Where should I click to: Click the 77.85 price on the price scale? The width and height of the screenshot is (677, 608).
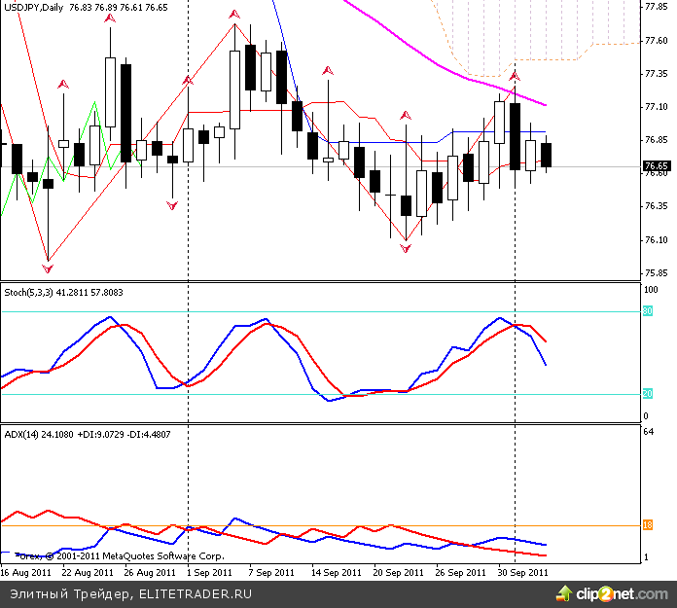point(657,7)
